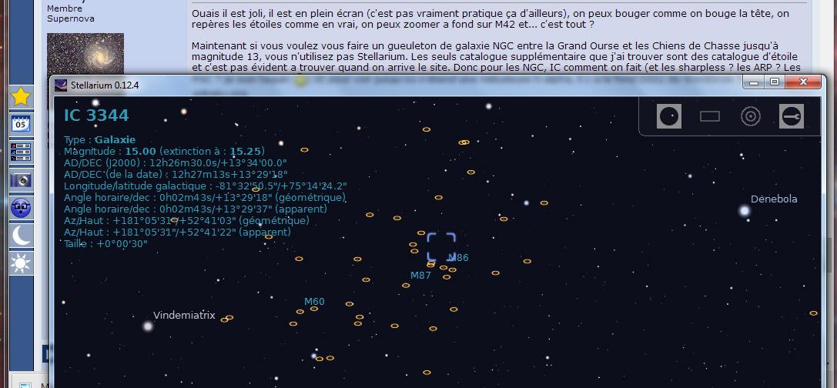Click the M87 galaxy label
Screen dimensions: 837x388
[x=420, y=276]
